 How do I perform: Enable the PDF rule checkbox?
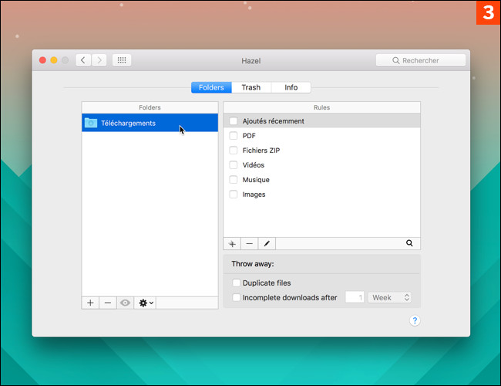(234, 136)
